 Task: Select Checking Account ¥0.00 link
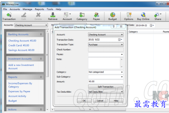[22, 41]
